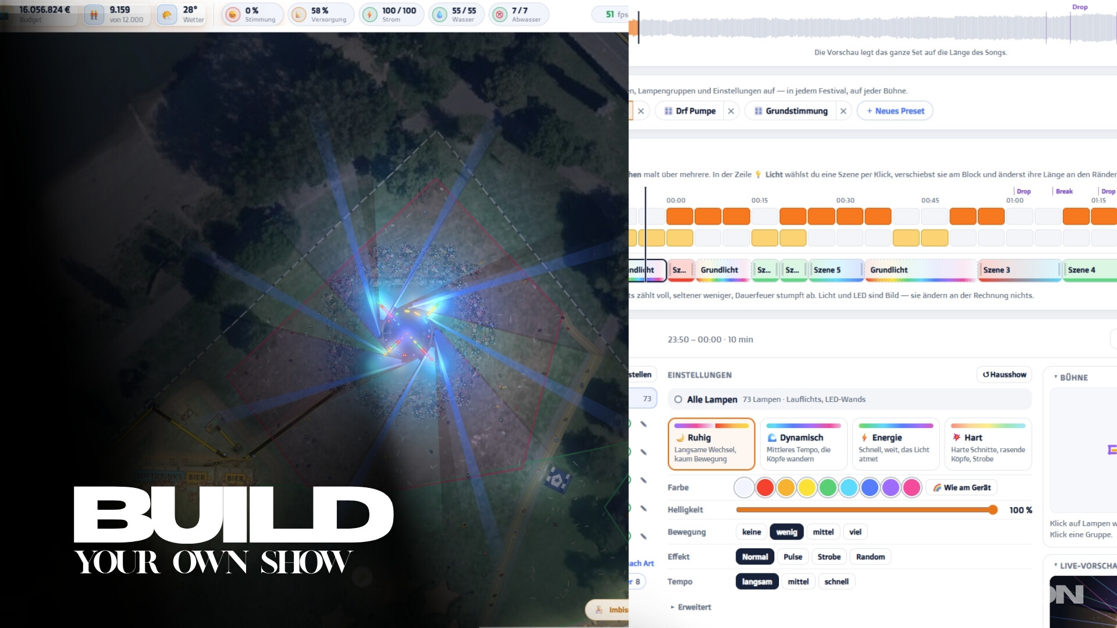Click the Abwasser sewage icon
This screenshot has width=1117, height=628.
coord(500,15)
